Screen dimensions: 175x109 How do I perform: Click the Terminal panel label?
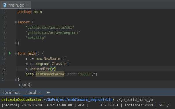[11, 93]
